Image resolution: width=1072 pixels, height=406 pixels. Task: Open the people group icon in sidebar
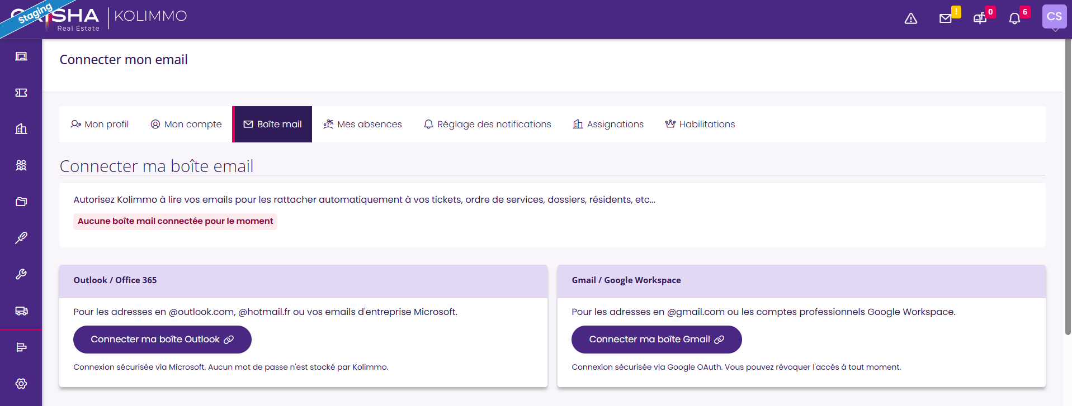[21, 165]
